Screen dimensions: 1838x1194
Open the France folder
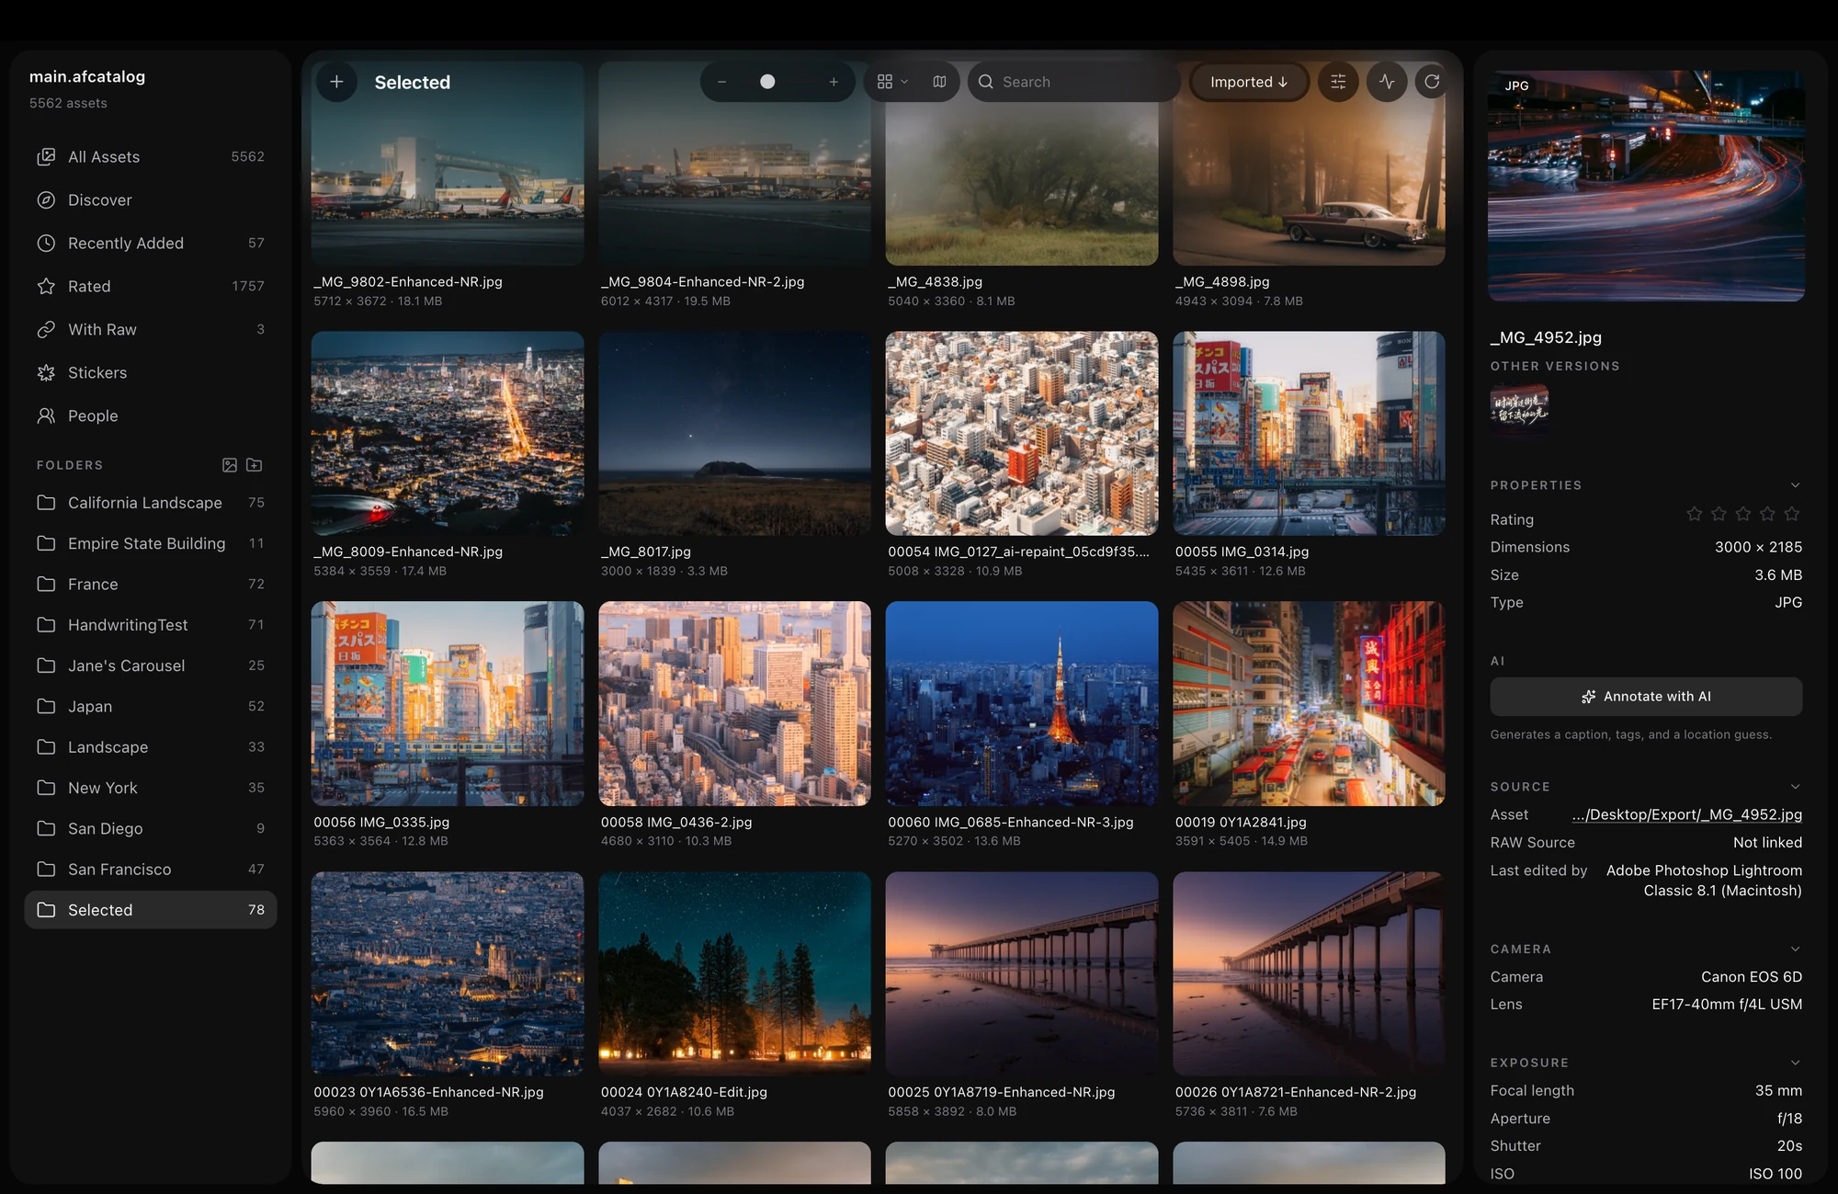151,585
